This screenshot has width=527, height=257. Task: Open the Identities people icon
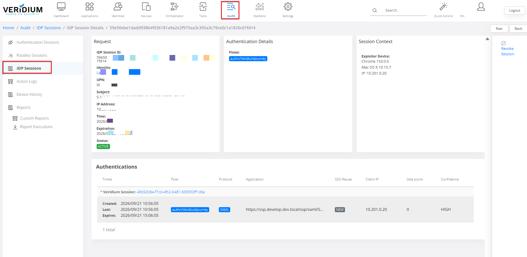click(118, 7)
